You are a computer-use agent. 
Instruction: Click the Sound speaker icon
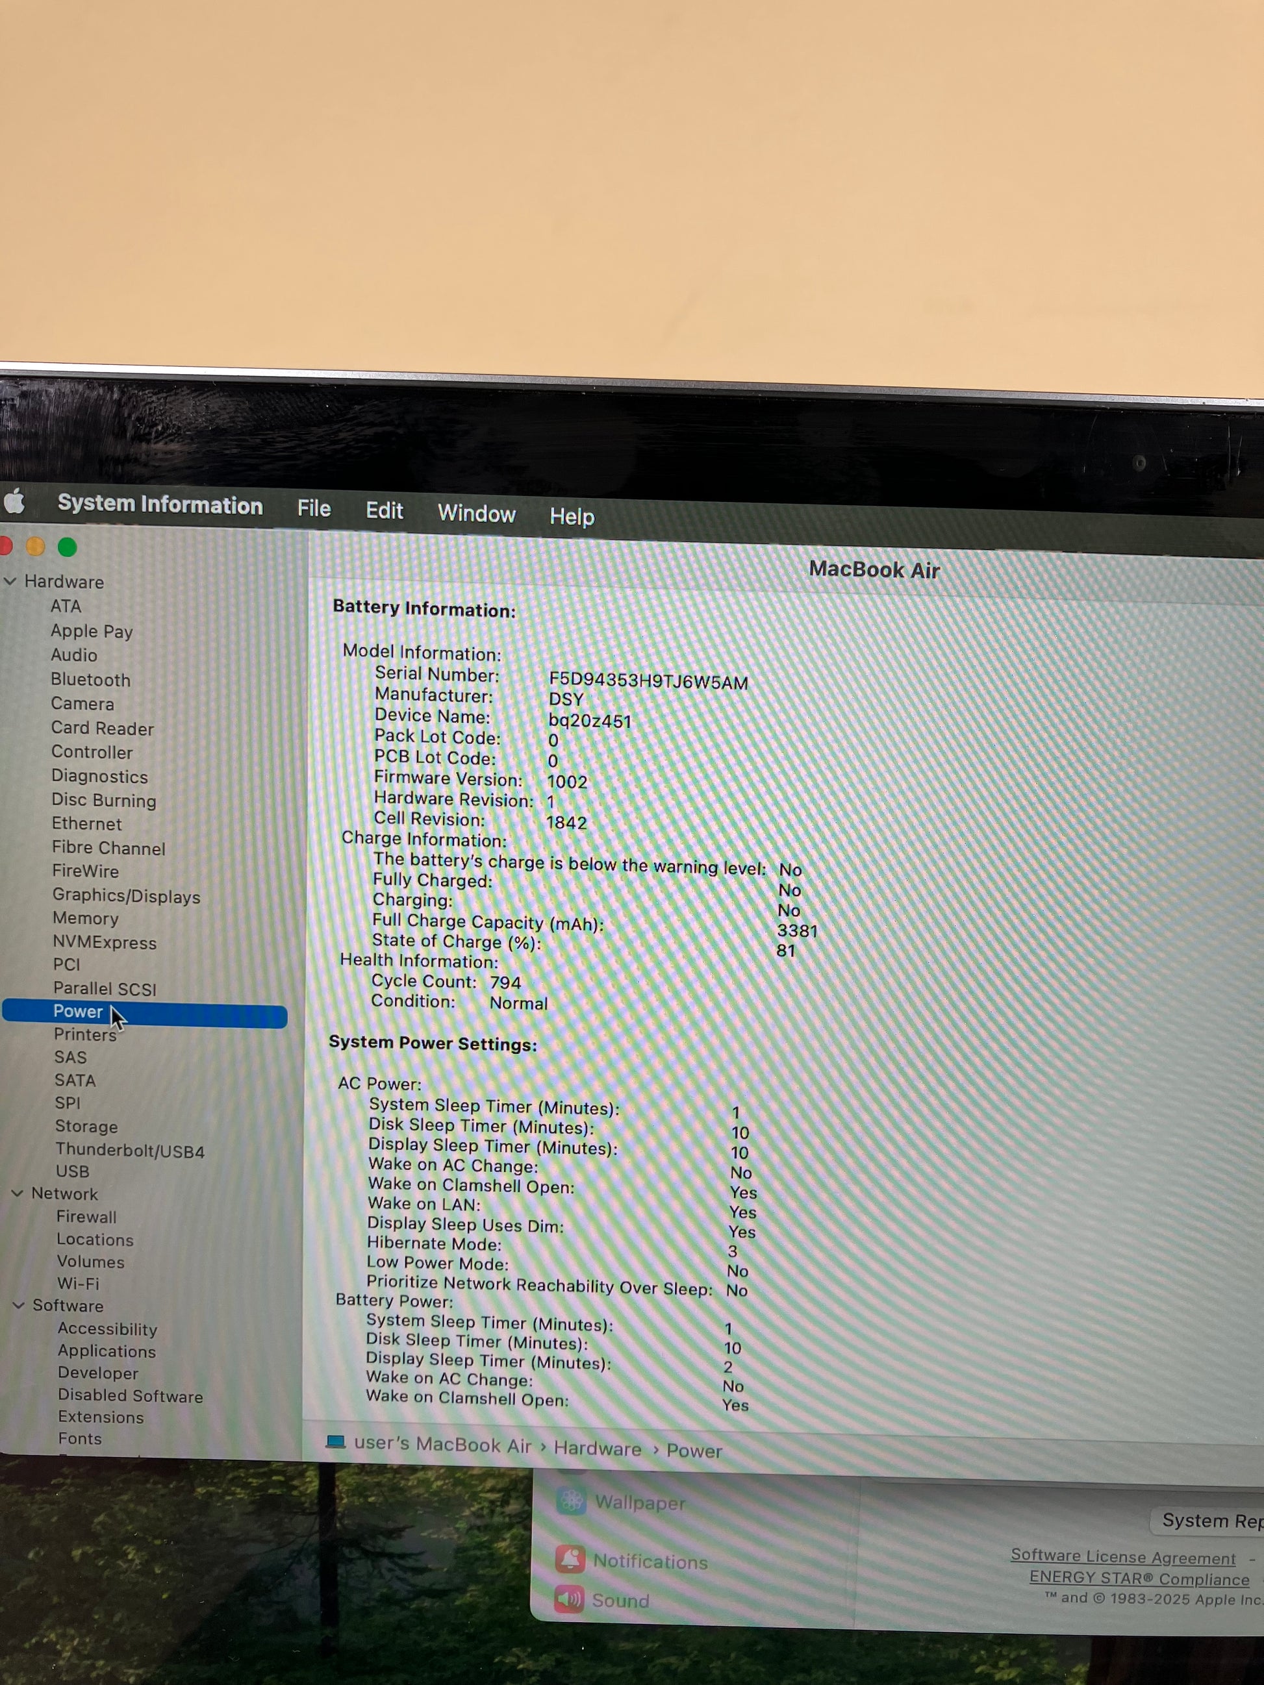pos(569,1598)
